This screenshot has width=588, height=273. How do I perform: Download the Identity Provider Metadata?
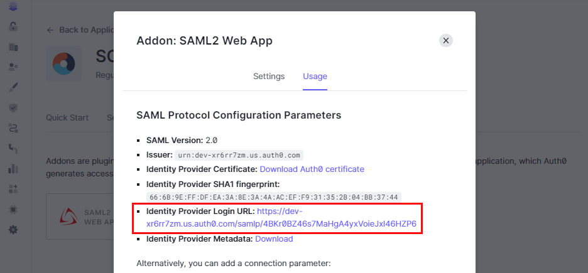(274, 239)
